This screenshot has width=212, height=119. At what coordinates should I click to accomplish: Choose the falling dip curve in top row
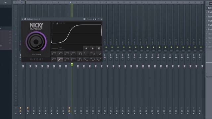[93, 54]
